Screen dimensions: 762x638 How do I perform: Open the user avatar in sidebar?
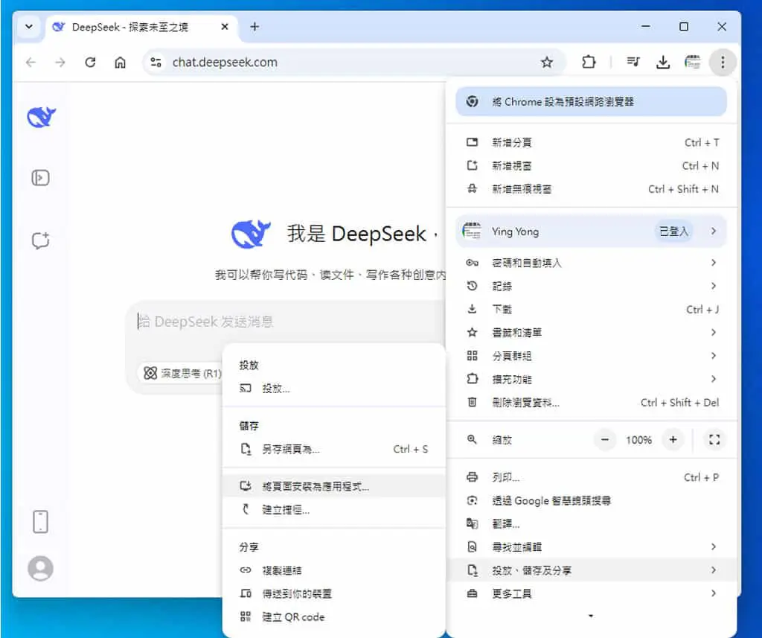coord(41,568)
